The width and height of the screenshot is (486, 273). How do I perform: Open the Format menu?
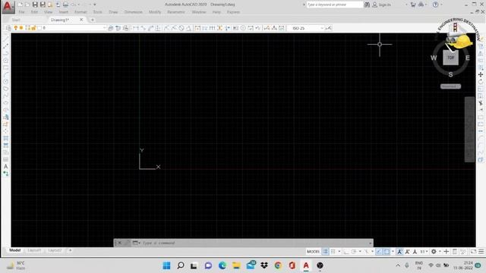(80, 12)
